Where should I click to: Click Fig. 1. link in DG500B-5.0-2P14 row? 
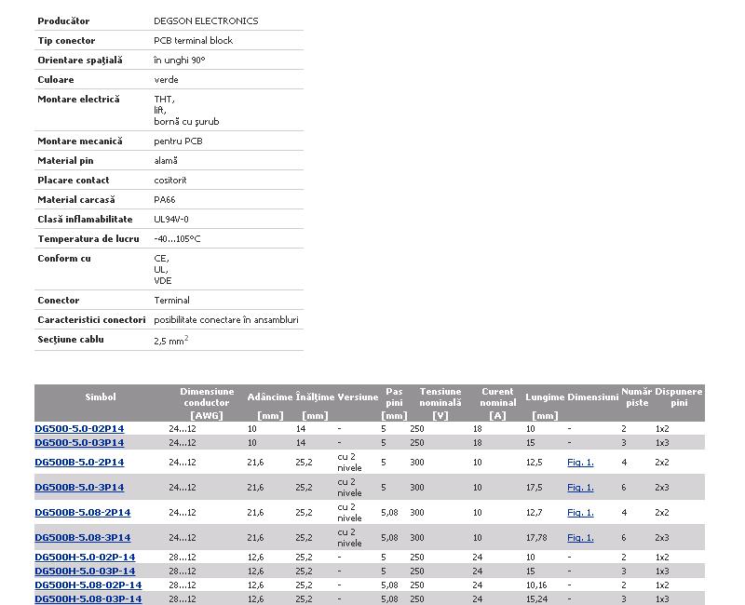[x=580, y=462]
